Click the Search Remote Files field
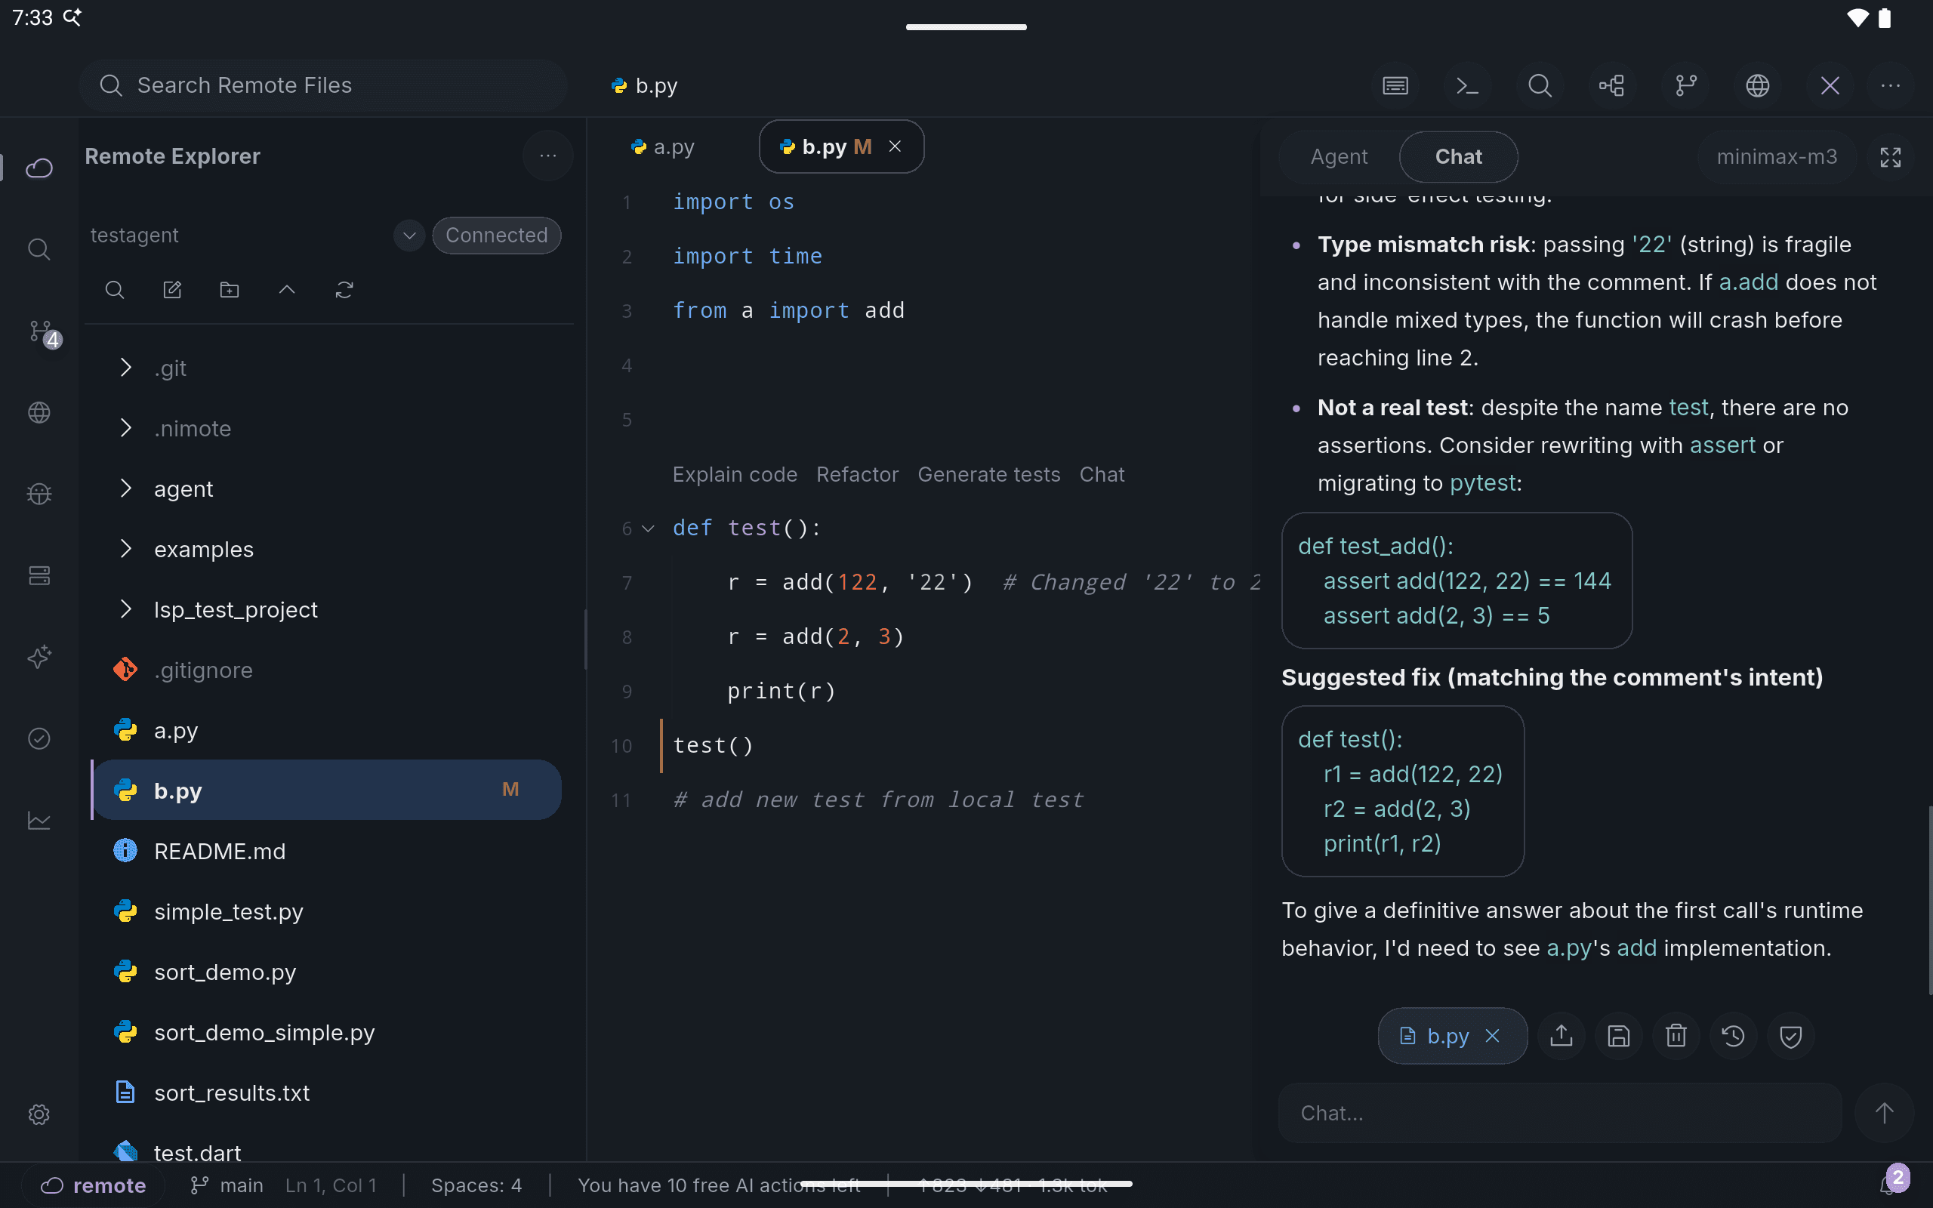The image size is (1933, 1208). (x=323, y=85)
